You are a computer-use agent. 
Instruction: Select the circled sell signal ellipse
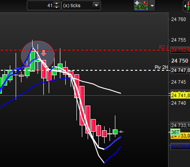(x=38, y=56)
